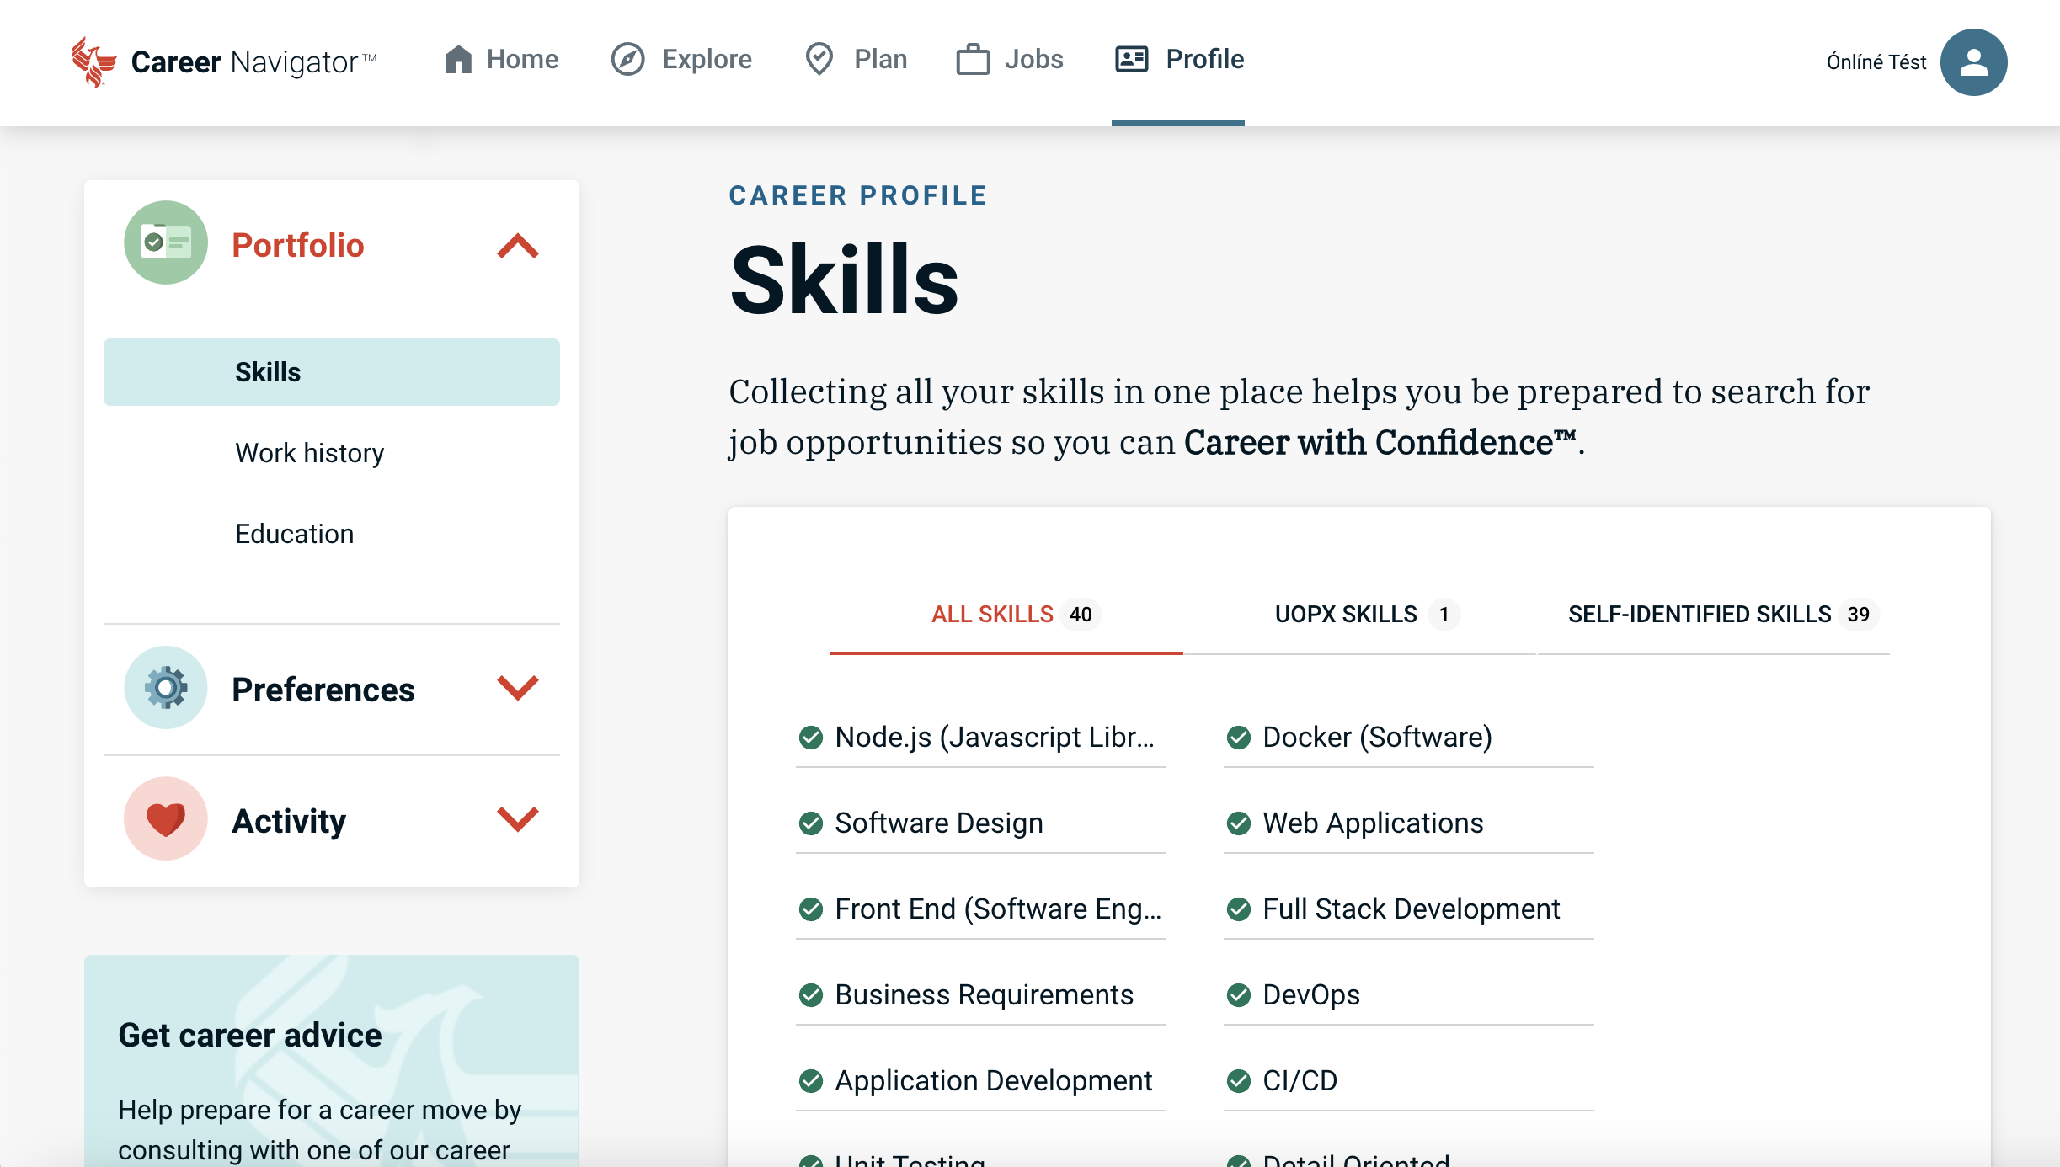
Task: Click the Activity heart icon
Action: [166, 819]
